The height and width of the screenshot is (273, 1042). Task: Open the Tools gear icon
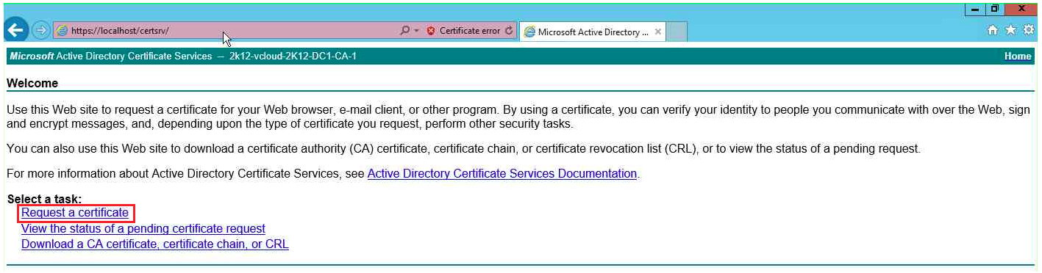1029,30
